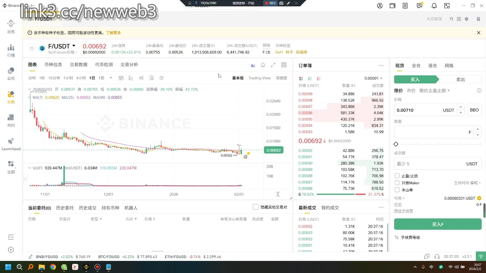Open File Explorer from taskbar
The height and width of the screenshot is (273, 486).
pos(42,267)
